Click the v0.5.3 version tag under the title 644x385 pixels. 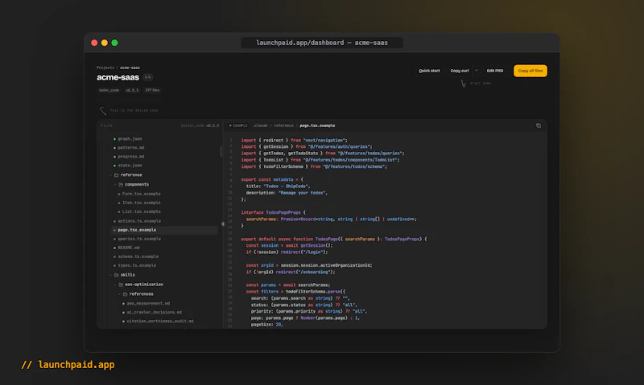click(x=132, y=90)
